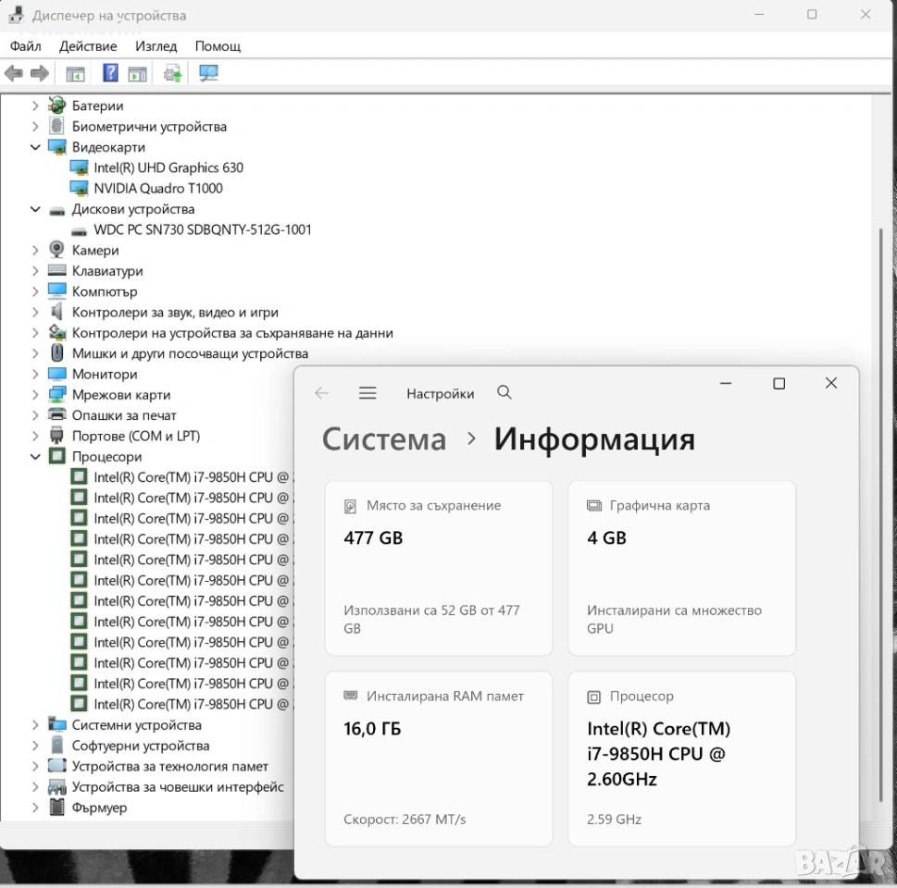The width and height of the screenshot is (897, 888).
Task: Click show/hide console tree toolbar icon
Action: click(x=75, y=74)
